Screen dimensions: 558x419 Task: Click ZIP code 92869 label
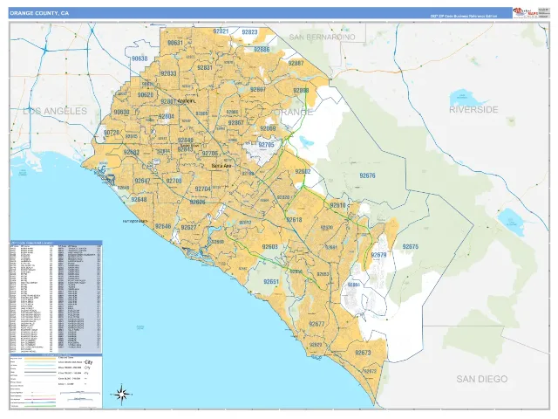pyautogui.click(x=268, y=128)
